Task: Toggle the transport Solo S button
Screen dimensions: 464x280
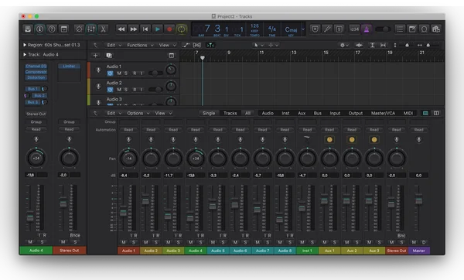Action: click(x=339, y=29)
